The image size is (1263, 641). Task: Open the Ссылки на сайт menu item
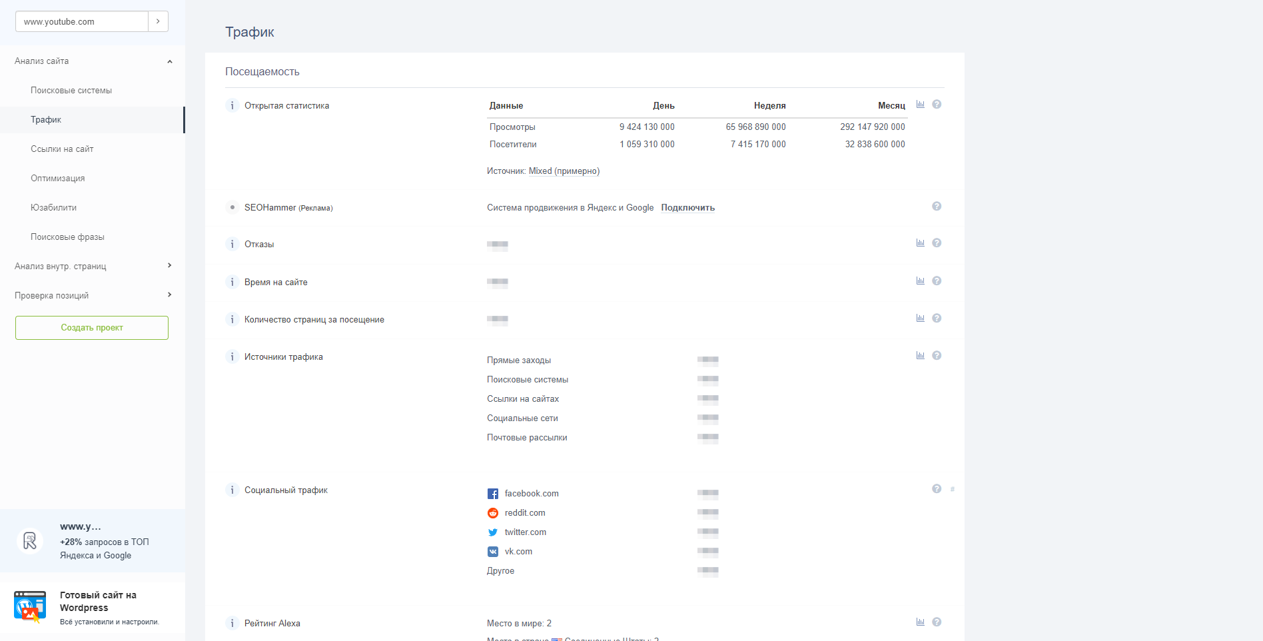[62, 149]
